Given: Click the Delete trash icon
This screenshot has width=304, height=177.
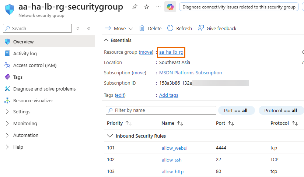Looking at the screenshot, I should [142, 28].
